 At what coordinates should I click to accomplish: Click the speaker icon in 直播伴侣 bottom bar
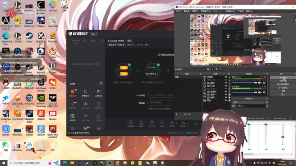pos(182,122)
